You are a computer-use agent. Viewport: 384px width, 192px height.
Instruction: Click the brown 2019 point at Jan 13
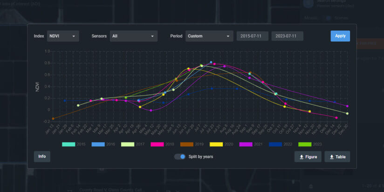pyautogui.click(x=53, y=118)
